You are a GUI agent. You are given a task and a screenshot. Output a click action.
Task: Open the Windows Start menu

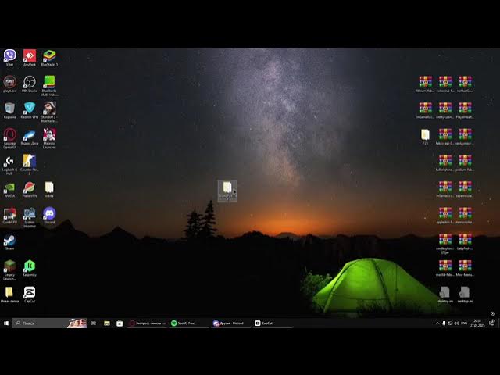tap(6, 323)
